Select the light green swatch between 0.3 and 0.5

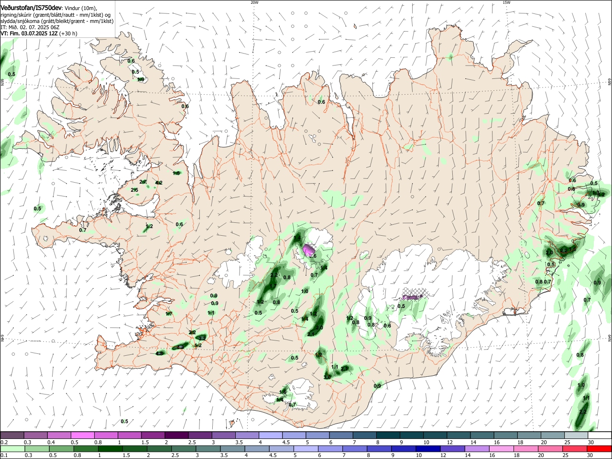[36, 448]
